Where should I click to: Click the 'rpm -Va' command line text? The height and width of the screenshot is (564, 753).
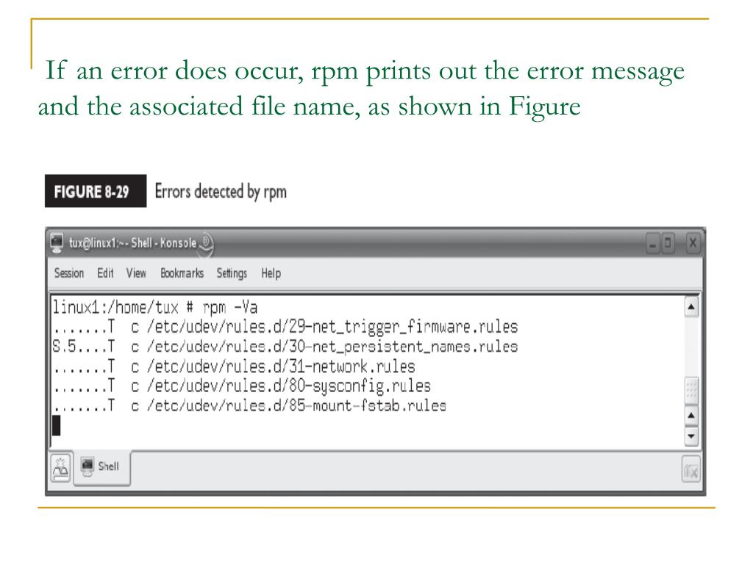(229, 307)
